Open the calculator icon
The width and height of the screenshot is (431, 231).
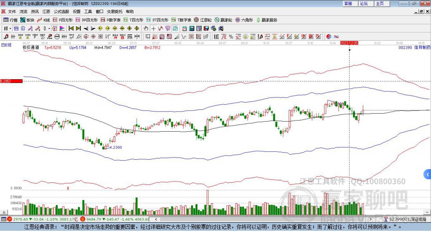(x=192, y=29)
